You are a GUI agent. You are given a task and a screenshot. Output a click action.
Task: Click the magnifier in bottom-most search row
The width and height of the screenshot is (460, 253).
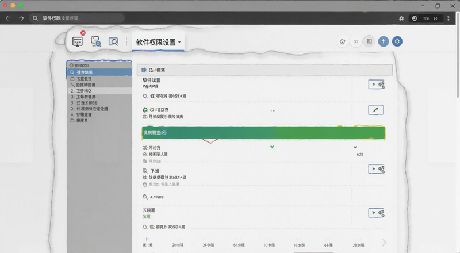[x=145, y=227]
